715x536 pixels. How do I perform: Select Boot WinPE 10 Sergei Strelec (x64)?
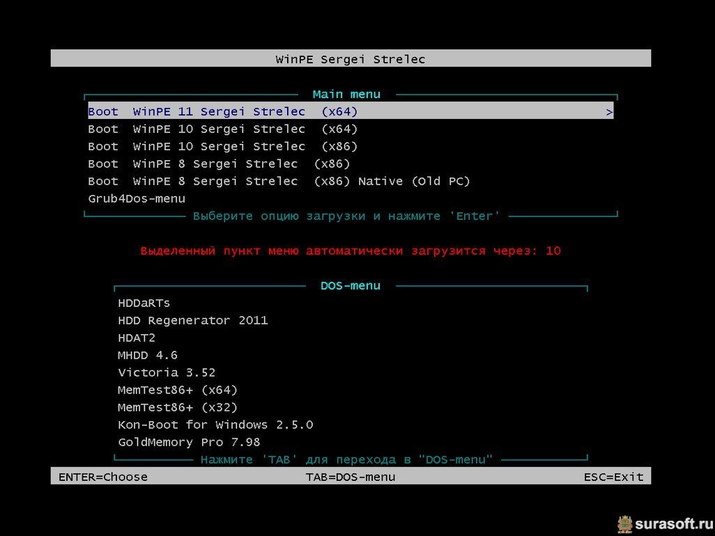(x=223, y=129)
